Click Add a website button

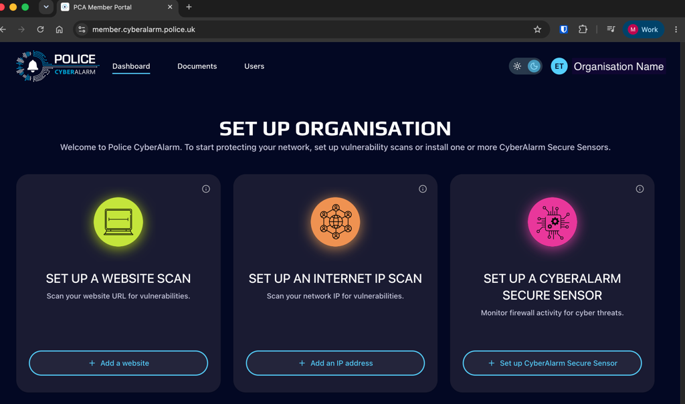(118, 363)
